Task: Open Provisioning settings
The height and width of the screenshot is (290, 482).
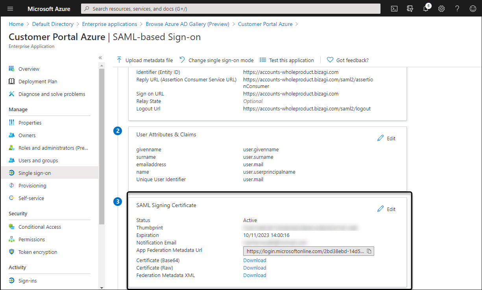Action: point(32,185)
